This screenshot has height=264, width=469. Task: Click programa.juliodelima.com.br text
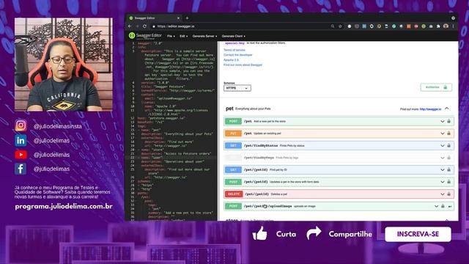pos(64,207)
